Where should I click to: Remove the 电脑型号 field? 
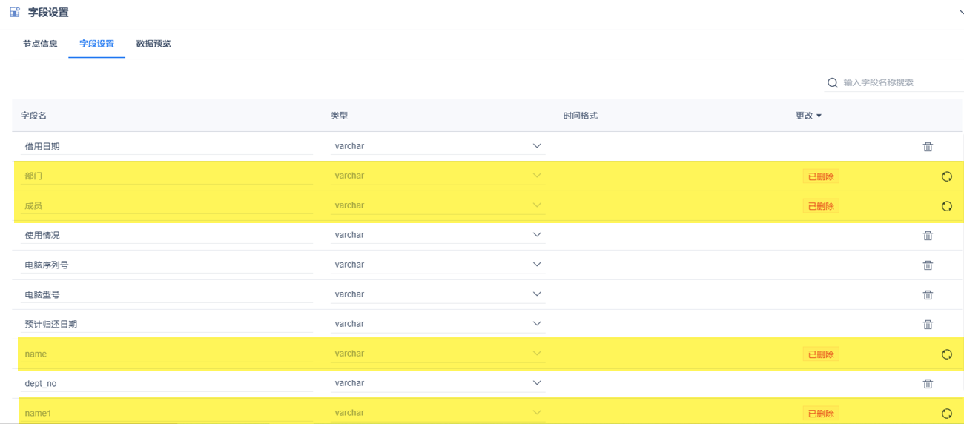point(928,295)
